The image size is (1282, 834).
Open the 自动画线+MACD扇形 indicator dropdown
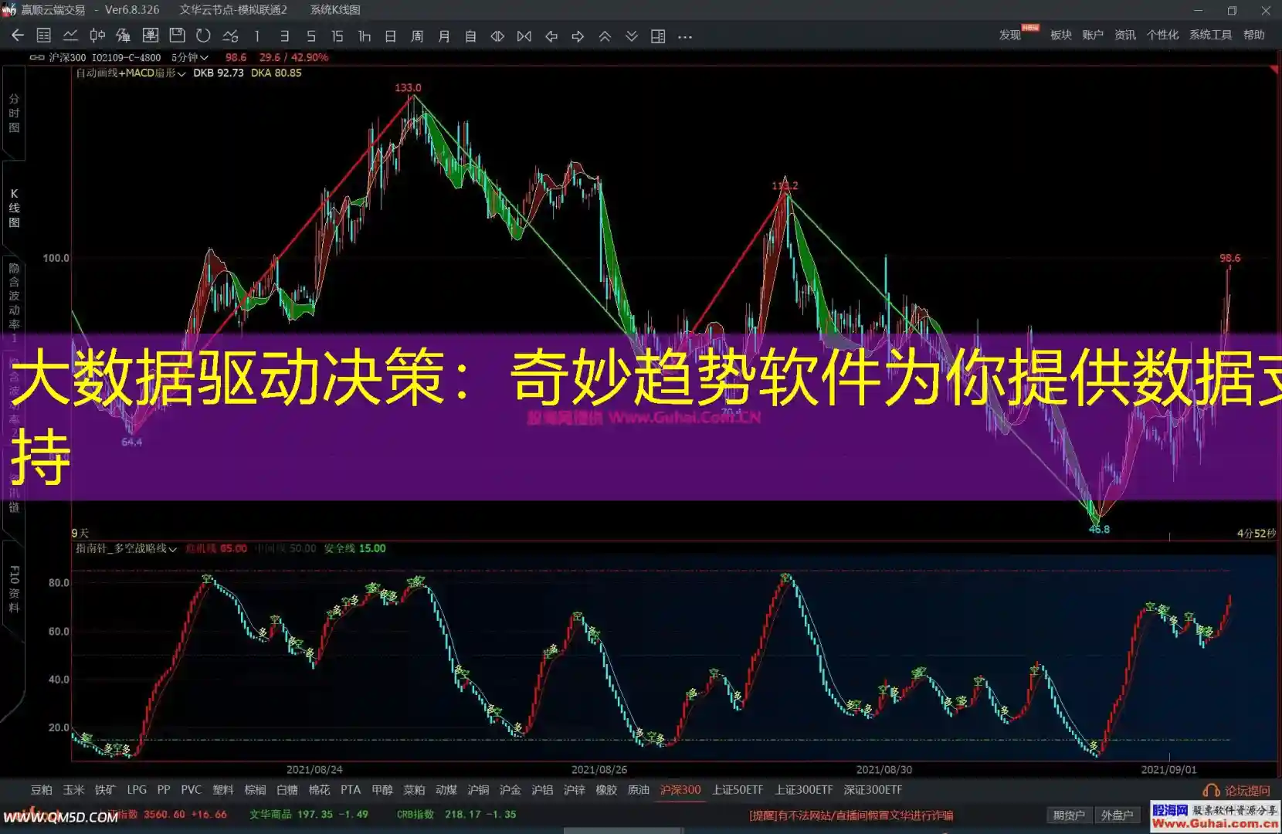(x=131, y=73)
